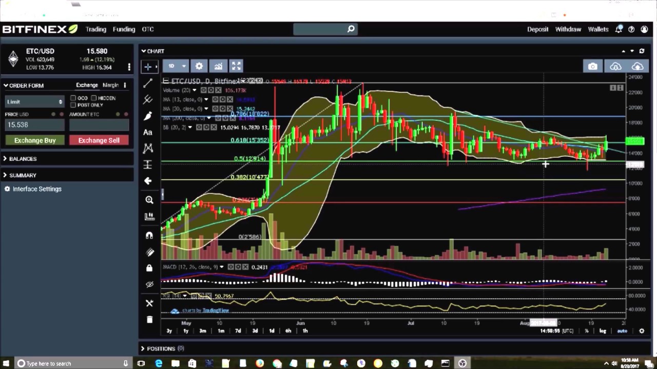
Task: Toggle log scale on the chart
Action: [603, 331]
